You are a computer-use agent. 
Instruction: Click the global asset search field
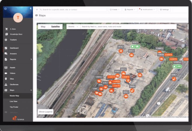73,9
